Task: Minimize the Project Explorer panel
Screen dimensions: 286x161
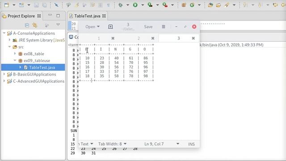Action: tap(50, 15)
